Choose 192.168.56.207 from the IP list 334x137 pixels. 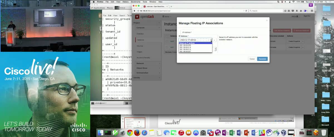[195, 51]
